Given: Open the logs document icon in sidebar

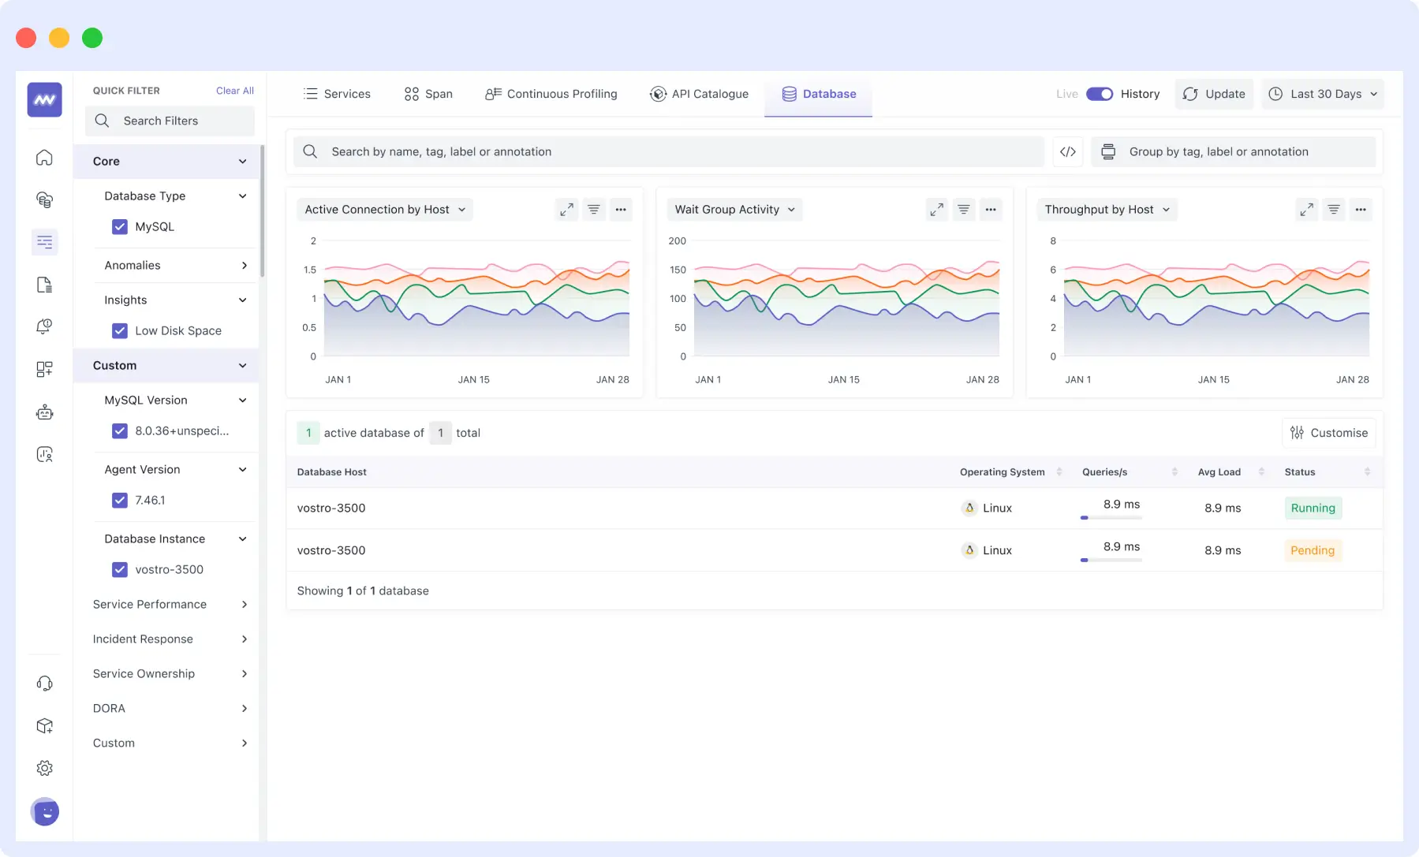Looking at the screenshot, I should point(44,285).
